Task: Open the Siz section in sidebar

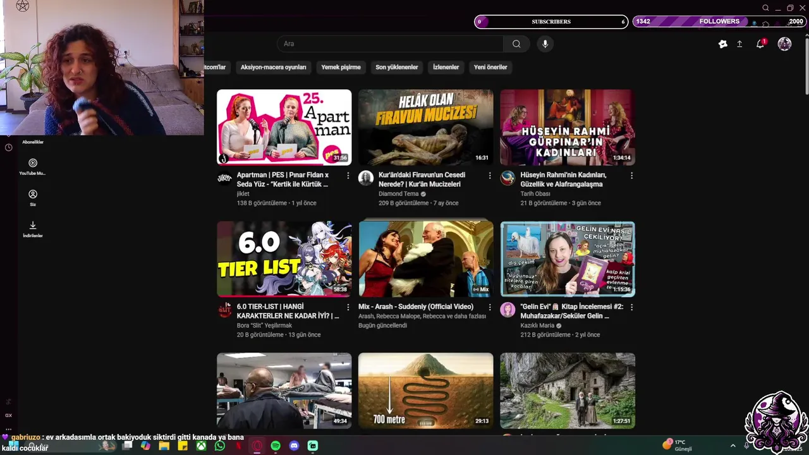Action: [x=33, y=198]
